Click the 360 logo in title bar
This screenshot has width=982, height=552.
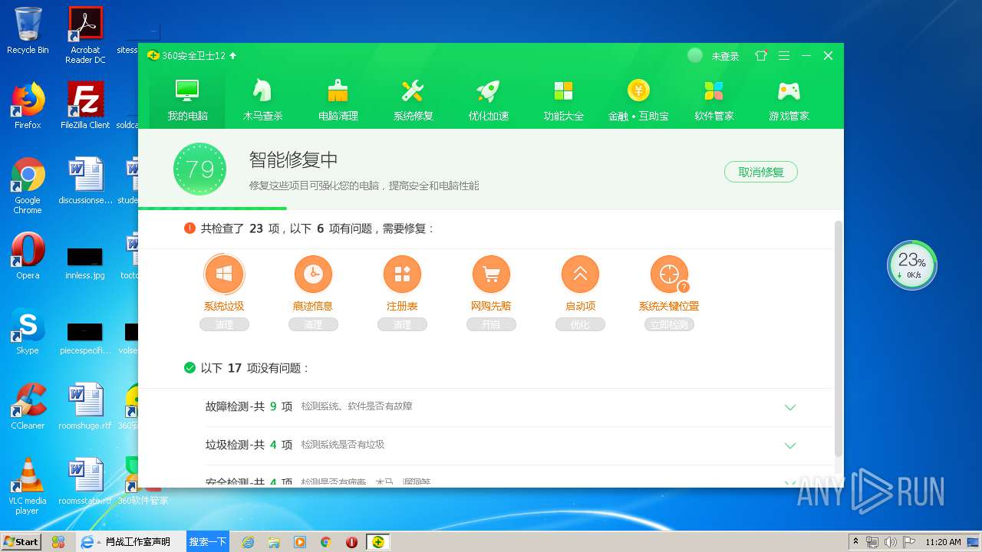(x=153, y=55)
